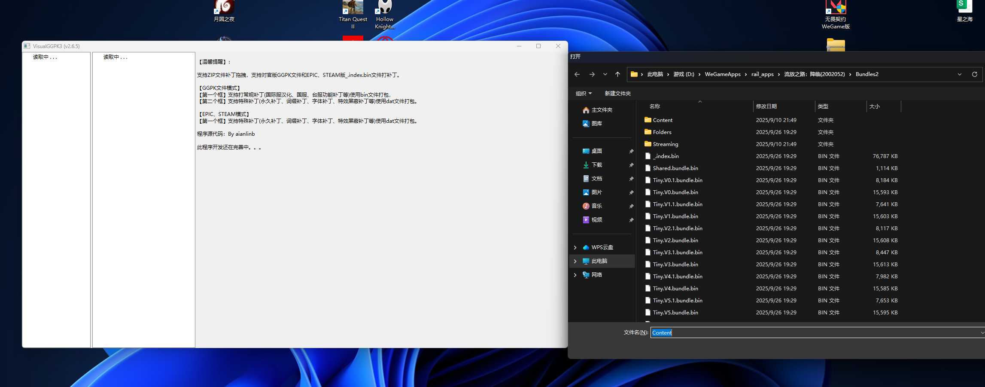The image size is (985, 387).
Task: Open the 音乐 folder in sidebar
Action: coord(596,206)
